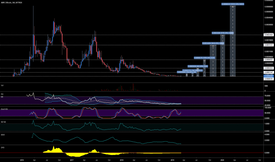Click the 0.00014609 (3610.22%) measurement label

[213, 43]
